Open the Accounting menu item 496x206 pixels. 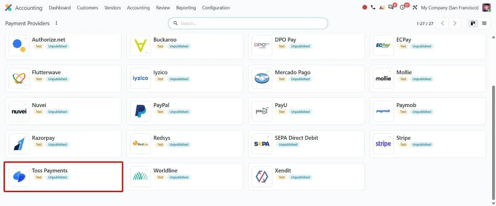[x=138, y=7]
